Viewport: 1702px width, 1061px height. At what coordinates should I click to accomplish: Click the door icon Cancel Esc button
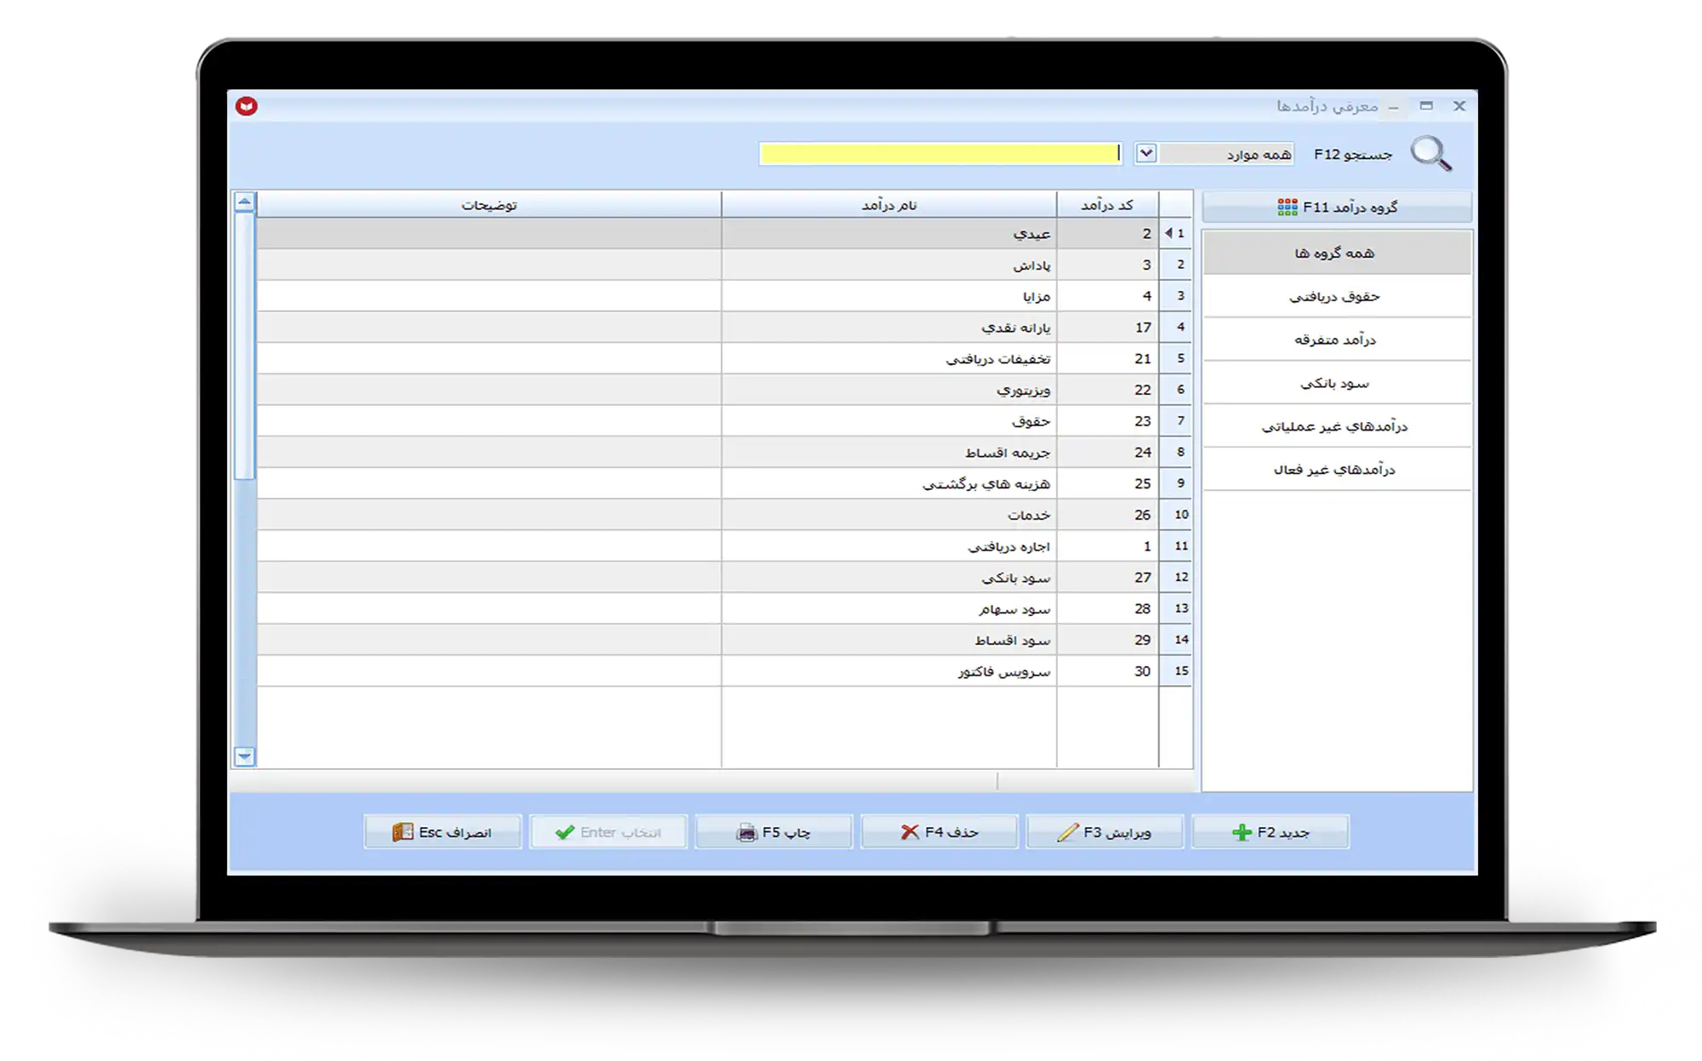coord(442,832)
